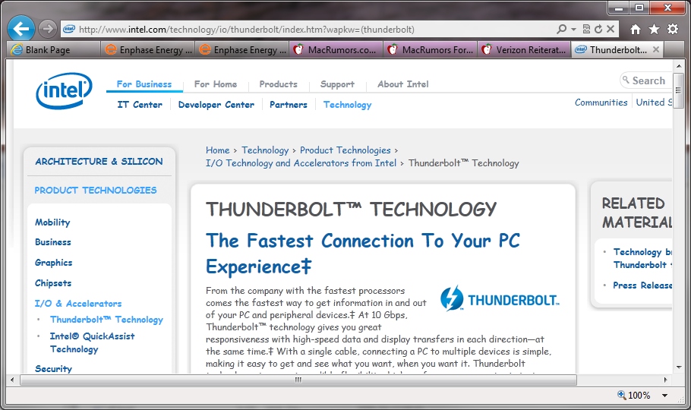Open Mobility in the sidebar
The width and height of the screenshot is (691, 410).
(x=52, y=222)
